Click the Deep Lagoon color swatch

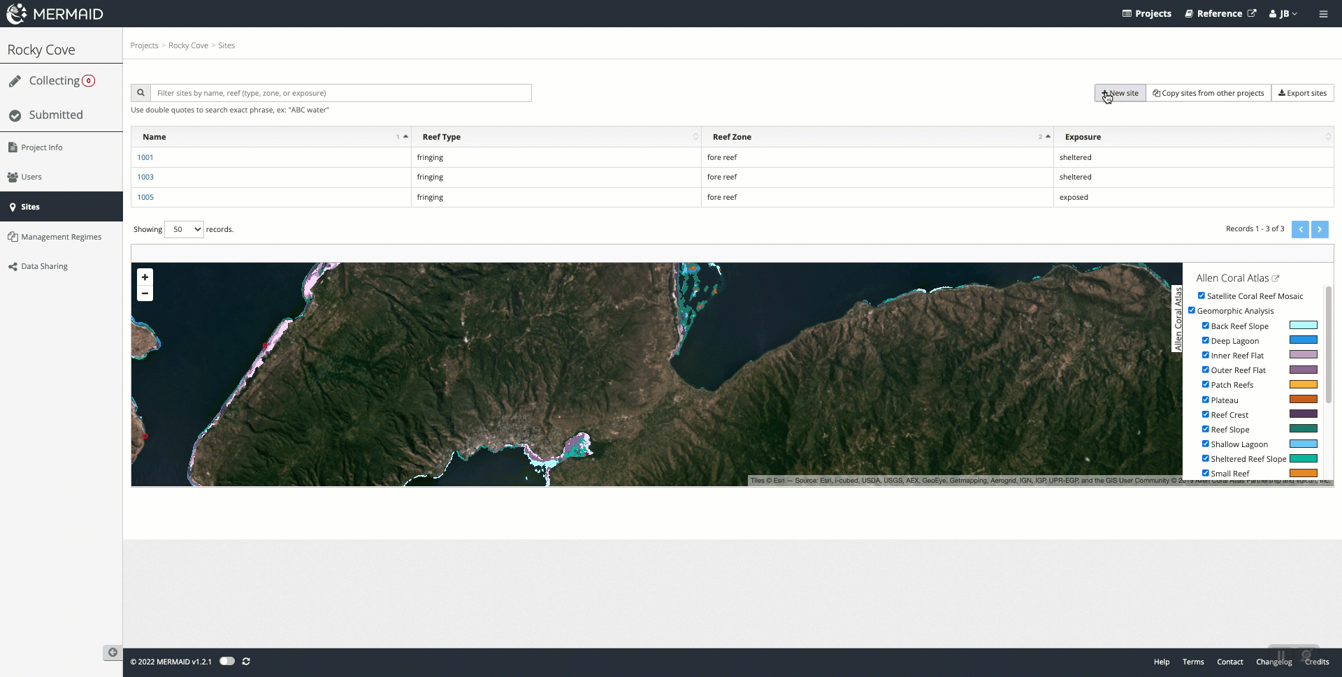(x=1303, y=340)
